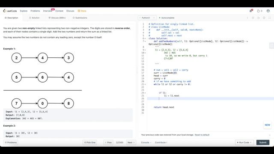This screenshot has height=154, width=274.
Task: Open the LeetCode home logo
Action: coord(10,11)
